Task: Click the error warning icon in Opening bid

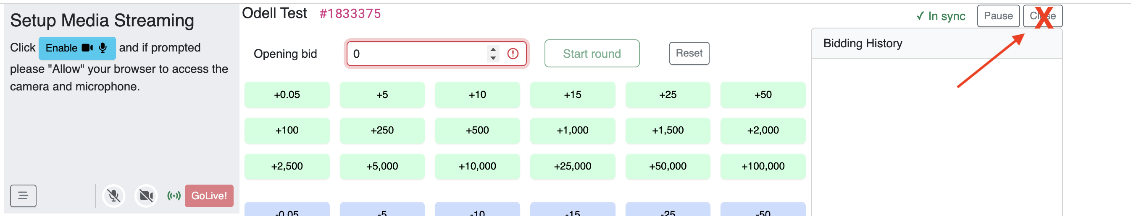Action: tap(513, 54)
